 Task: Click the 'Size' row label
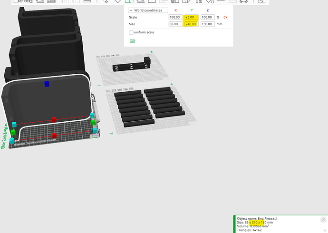point(132,24)
